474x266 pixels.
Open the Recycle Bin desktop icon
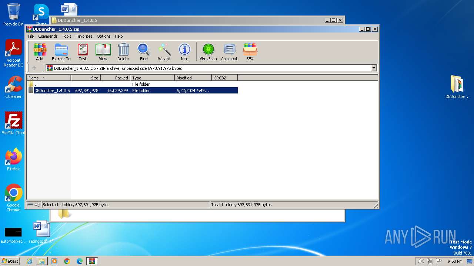13,15
